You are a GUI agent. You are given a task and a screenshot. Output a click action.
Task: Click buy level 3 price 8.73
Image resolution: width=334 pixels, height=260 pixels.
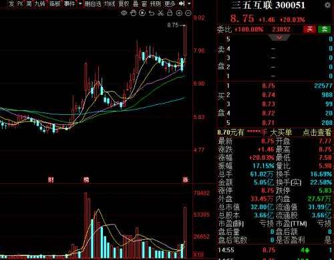[269, 104]
